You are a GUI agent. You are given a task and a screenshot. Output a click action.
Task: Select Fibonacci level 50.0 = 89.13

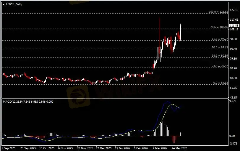[x=220, y=47]
